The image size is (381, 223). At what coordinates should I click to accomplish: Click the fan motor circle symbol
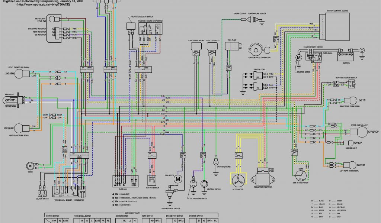pos(177,179)
